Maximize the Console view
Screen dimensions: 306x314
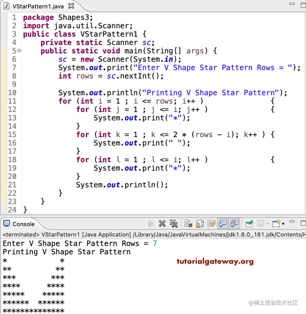[303, 223]
